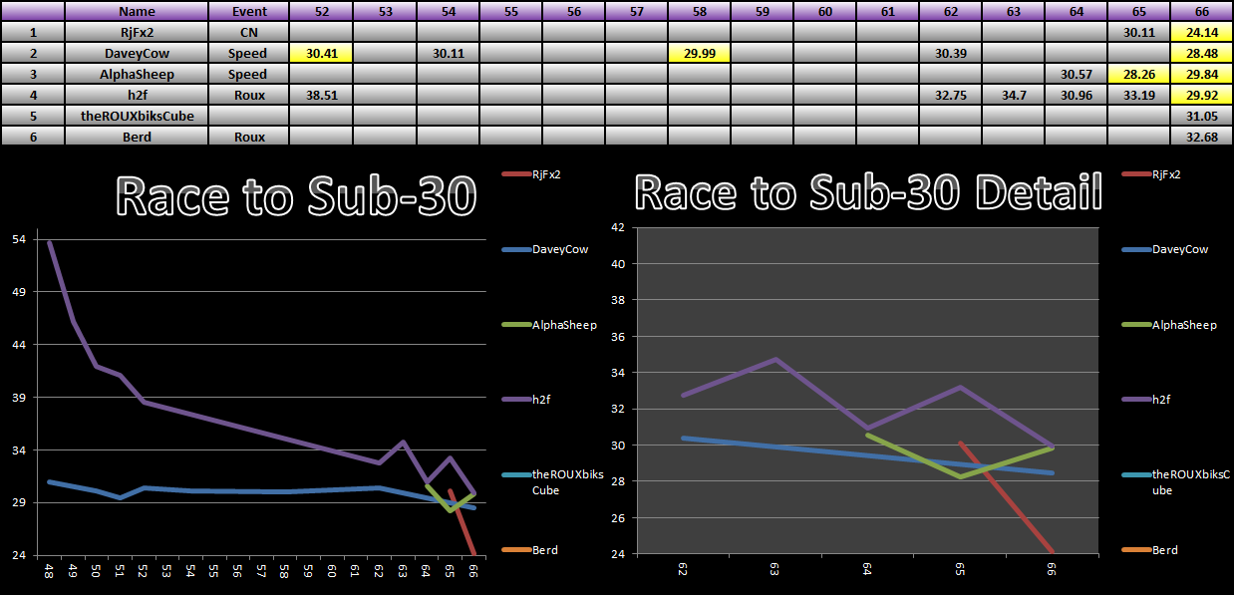Viewport: 1234px width, 595px height.
Task: Click the 54 label on left chart y-axis
Action: tap(19, 239)
